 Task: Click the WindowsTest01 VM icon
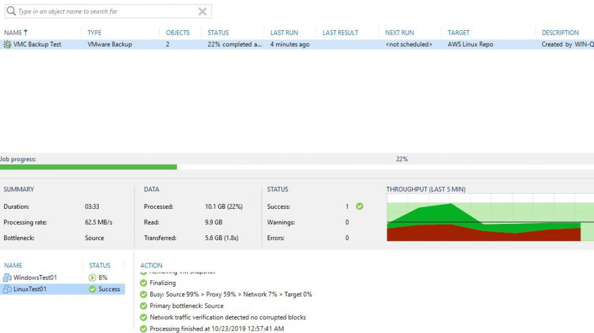7,278
